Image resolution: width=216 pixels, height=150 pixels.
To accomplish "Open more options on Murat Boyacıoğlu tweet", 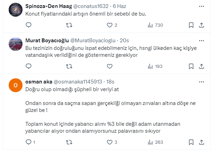I will click(201, 40).
